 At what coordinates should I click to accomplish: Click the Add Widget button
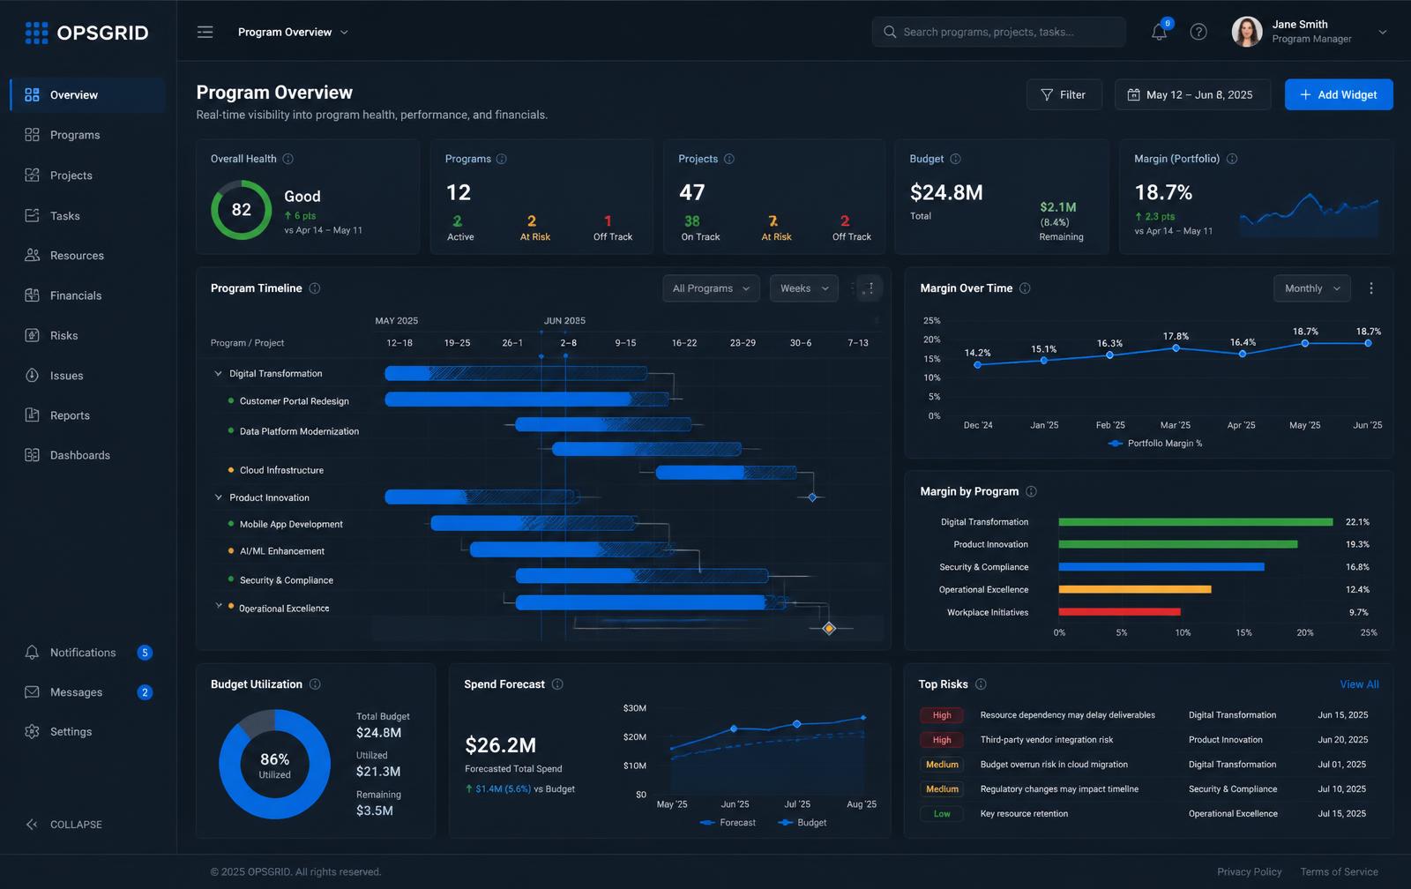pyautogui.click(x=1339, y=94)
